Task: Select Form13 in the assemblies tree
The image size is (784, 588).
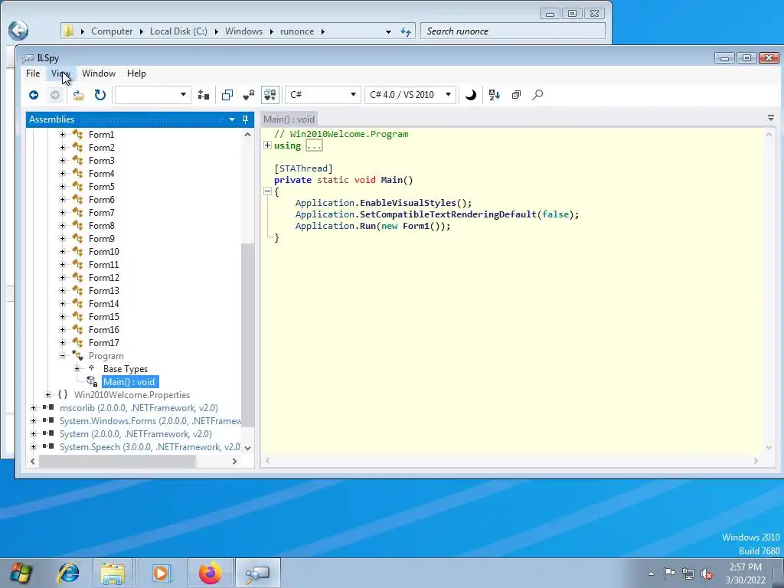Action: point(104,290)
